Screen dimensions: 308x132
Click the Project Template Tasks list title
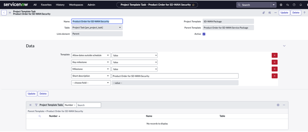click(x=51, y=105)
